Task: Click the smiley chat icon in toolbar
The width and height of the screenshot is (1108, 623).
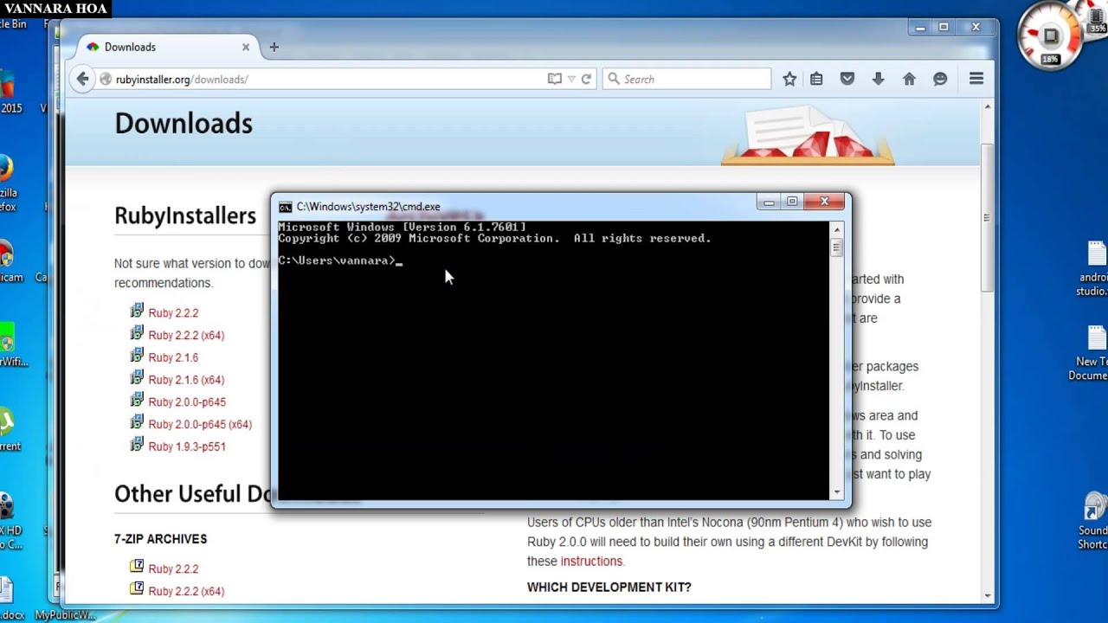Action: pos(940,79)
